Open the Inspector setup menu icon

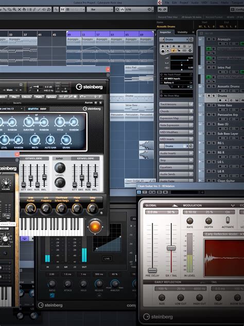[x=193, y=32]
